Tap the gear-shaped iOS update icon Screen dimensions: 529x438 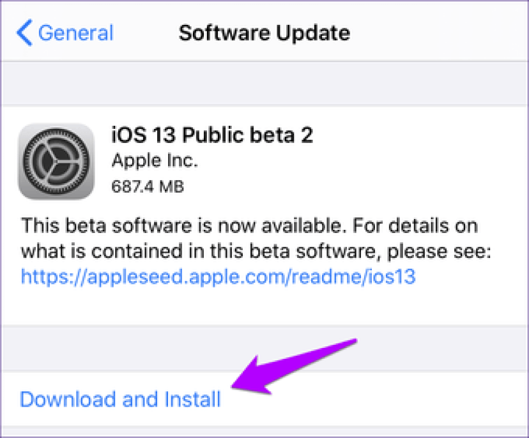[56, 162]
